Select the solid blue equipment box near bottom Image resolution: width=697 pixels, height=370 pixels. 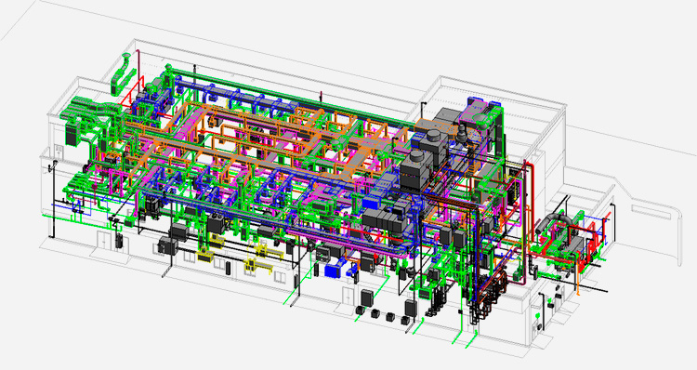[332, 271]
